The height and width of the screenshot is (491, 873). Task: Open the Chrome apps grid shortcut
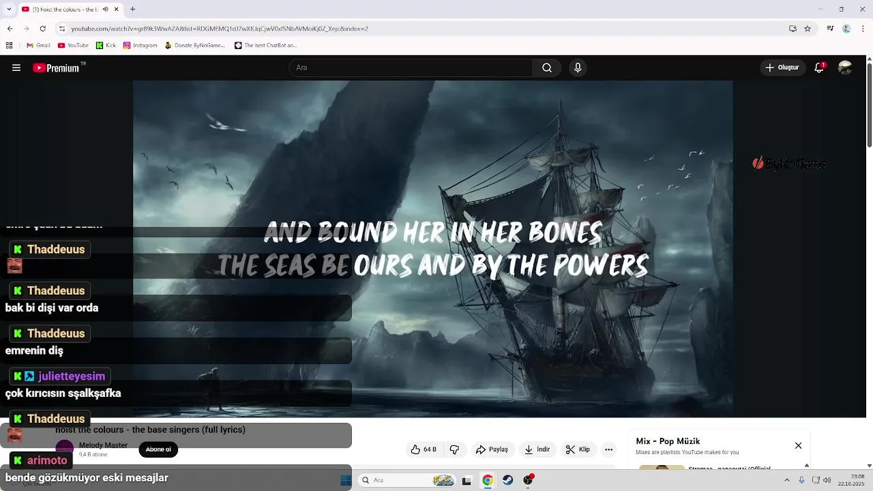pos(9,46)
